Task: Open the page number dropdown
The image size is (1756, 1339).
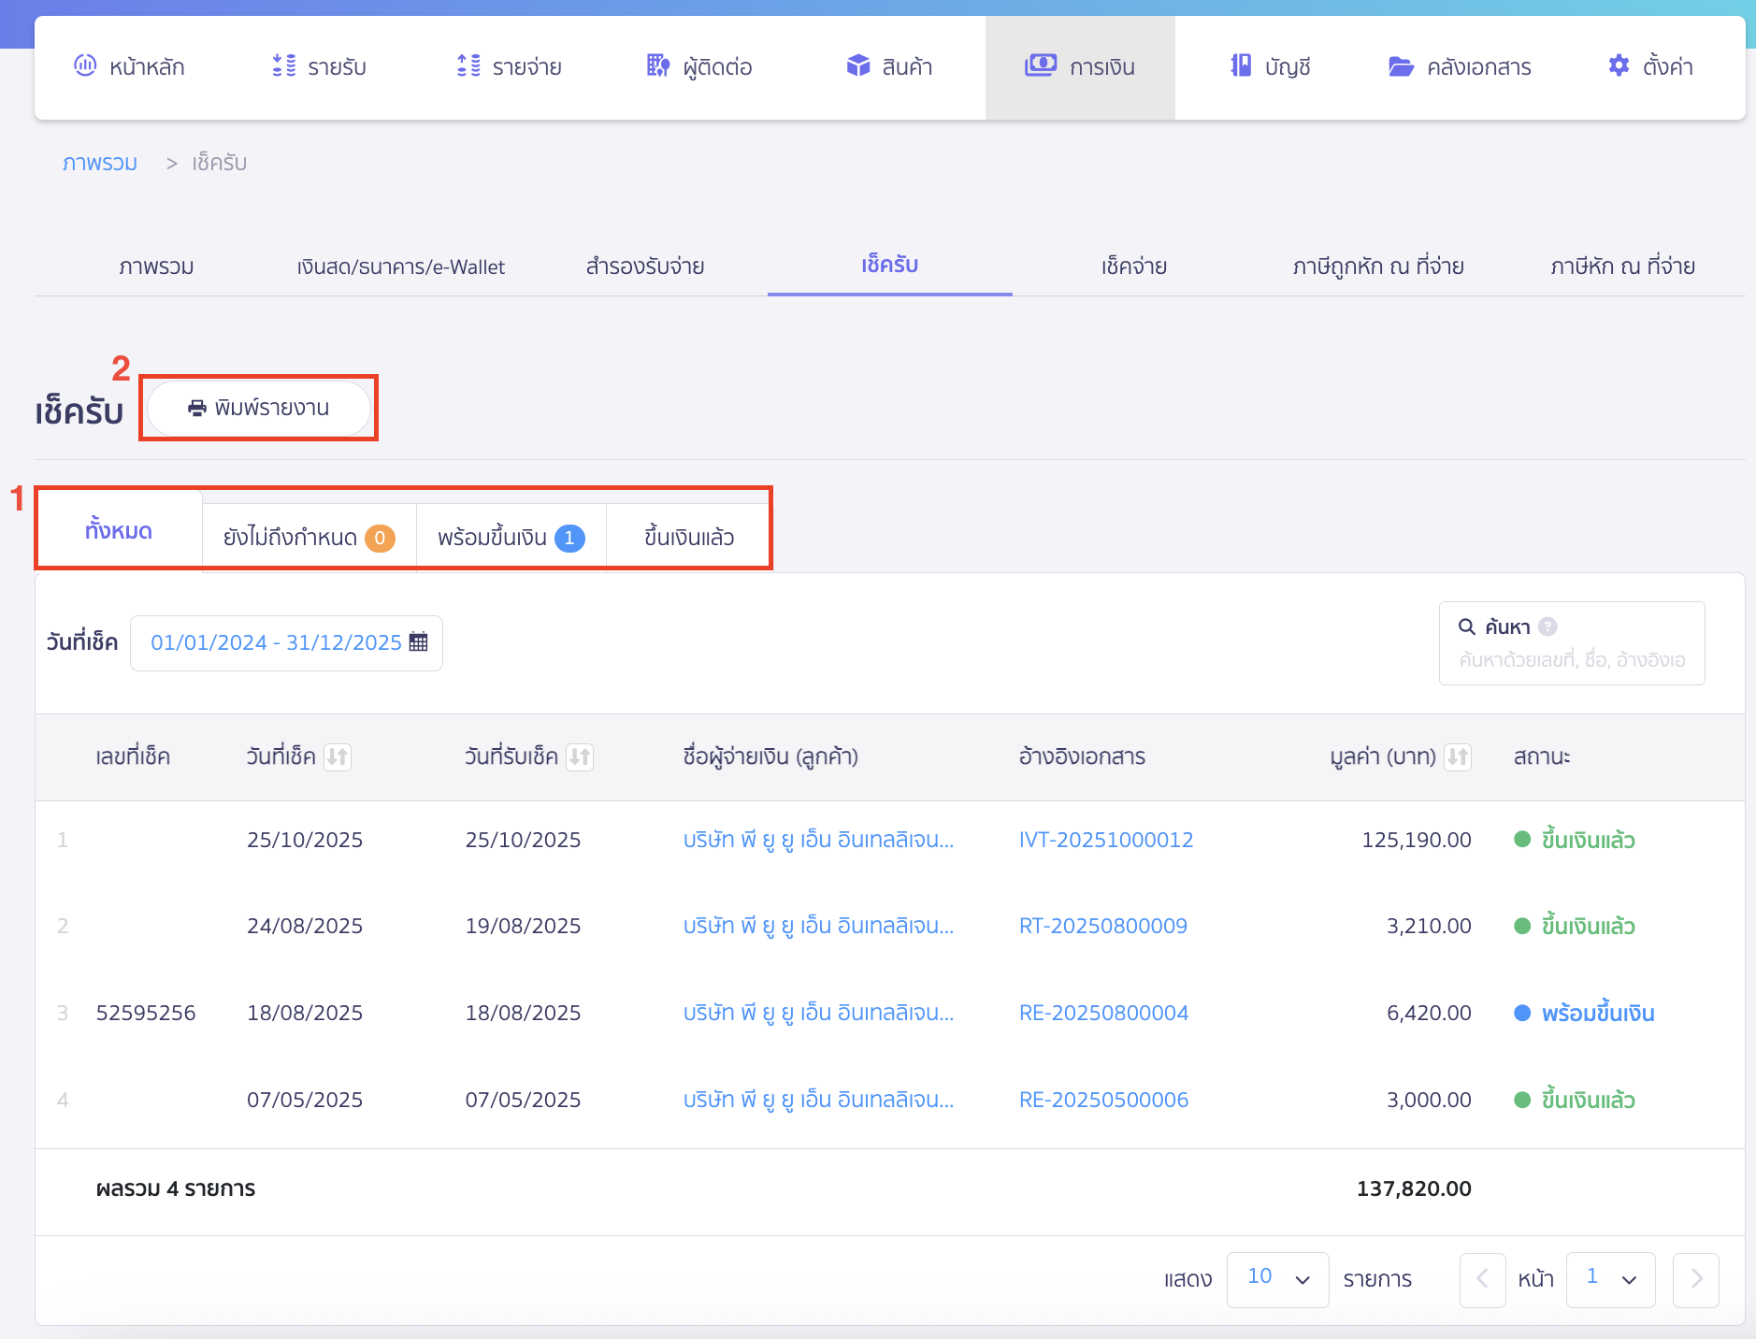Action: [1610, 1279]
